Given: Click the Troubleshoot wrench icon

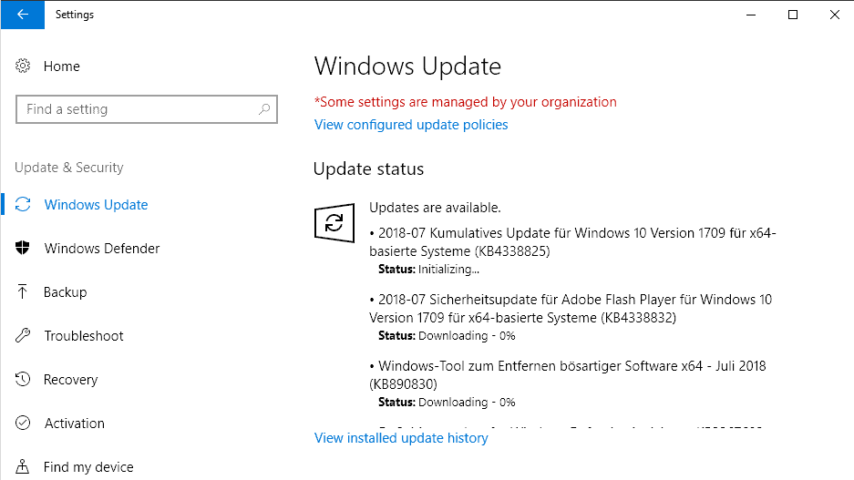Looking at the screenshot, I should [x=23, y=335].
